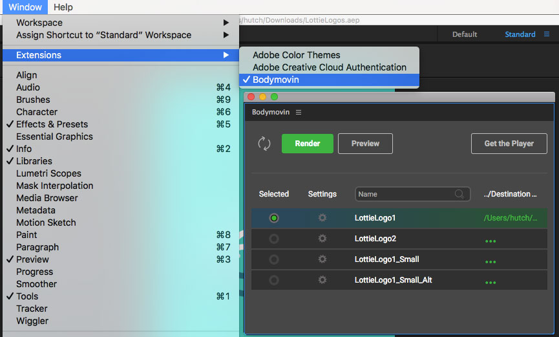Image resolution: width=559 pixels, height=337 pixels.
Task: Select the Bodymovin panel tab
Action: (271, 112)
